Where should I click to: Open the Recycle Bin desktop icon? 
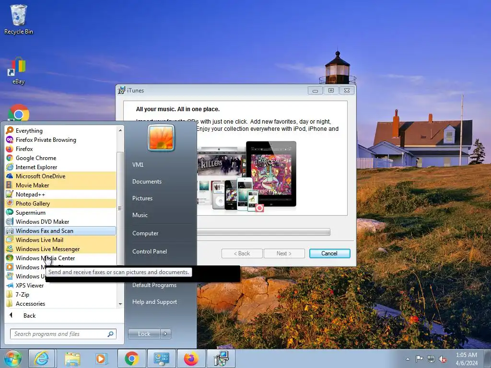[x=19, y=19]
